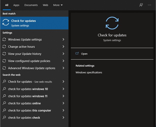Viewport: 156px width, 127px height.
Task: Expand arrow for View your Update history
Action: [63, 54]
